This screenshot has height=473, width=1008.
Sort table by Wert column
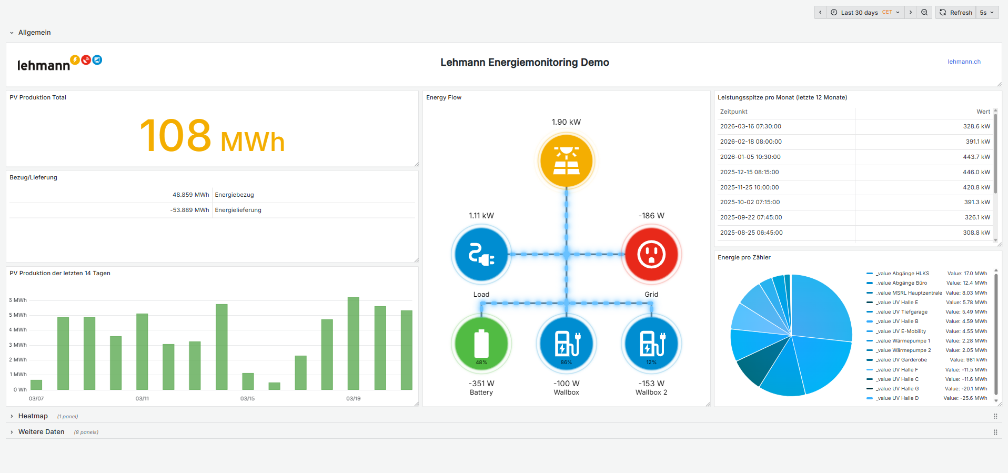(x=983, y=112)
